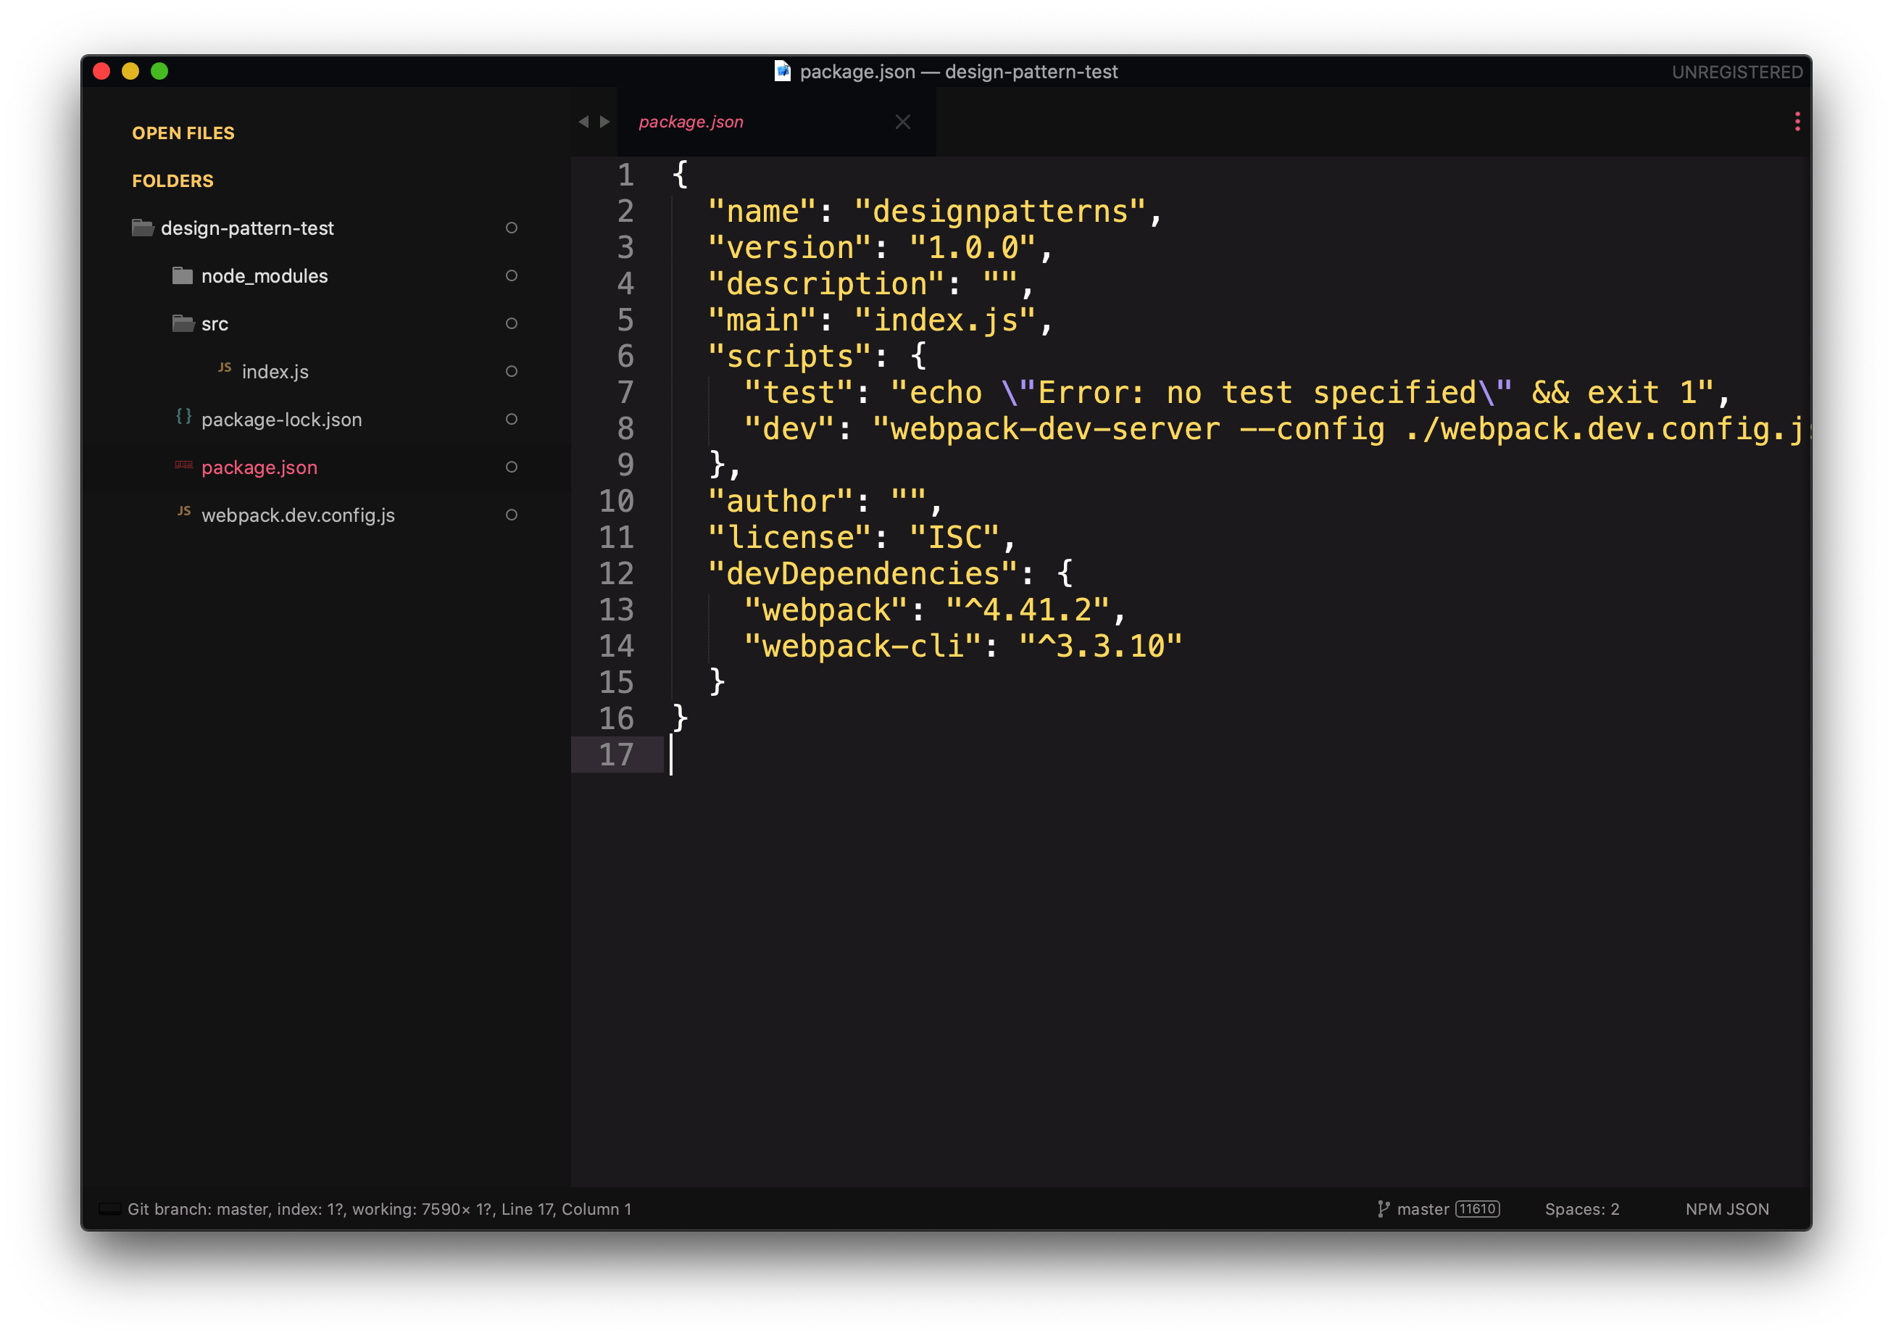Click the back navigation arrow beside tabs
Viewport: 1893px width, 1338px height.
point(583,122)
